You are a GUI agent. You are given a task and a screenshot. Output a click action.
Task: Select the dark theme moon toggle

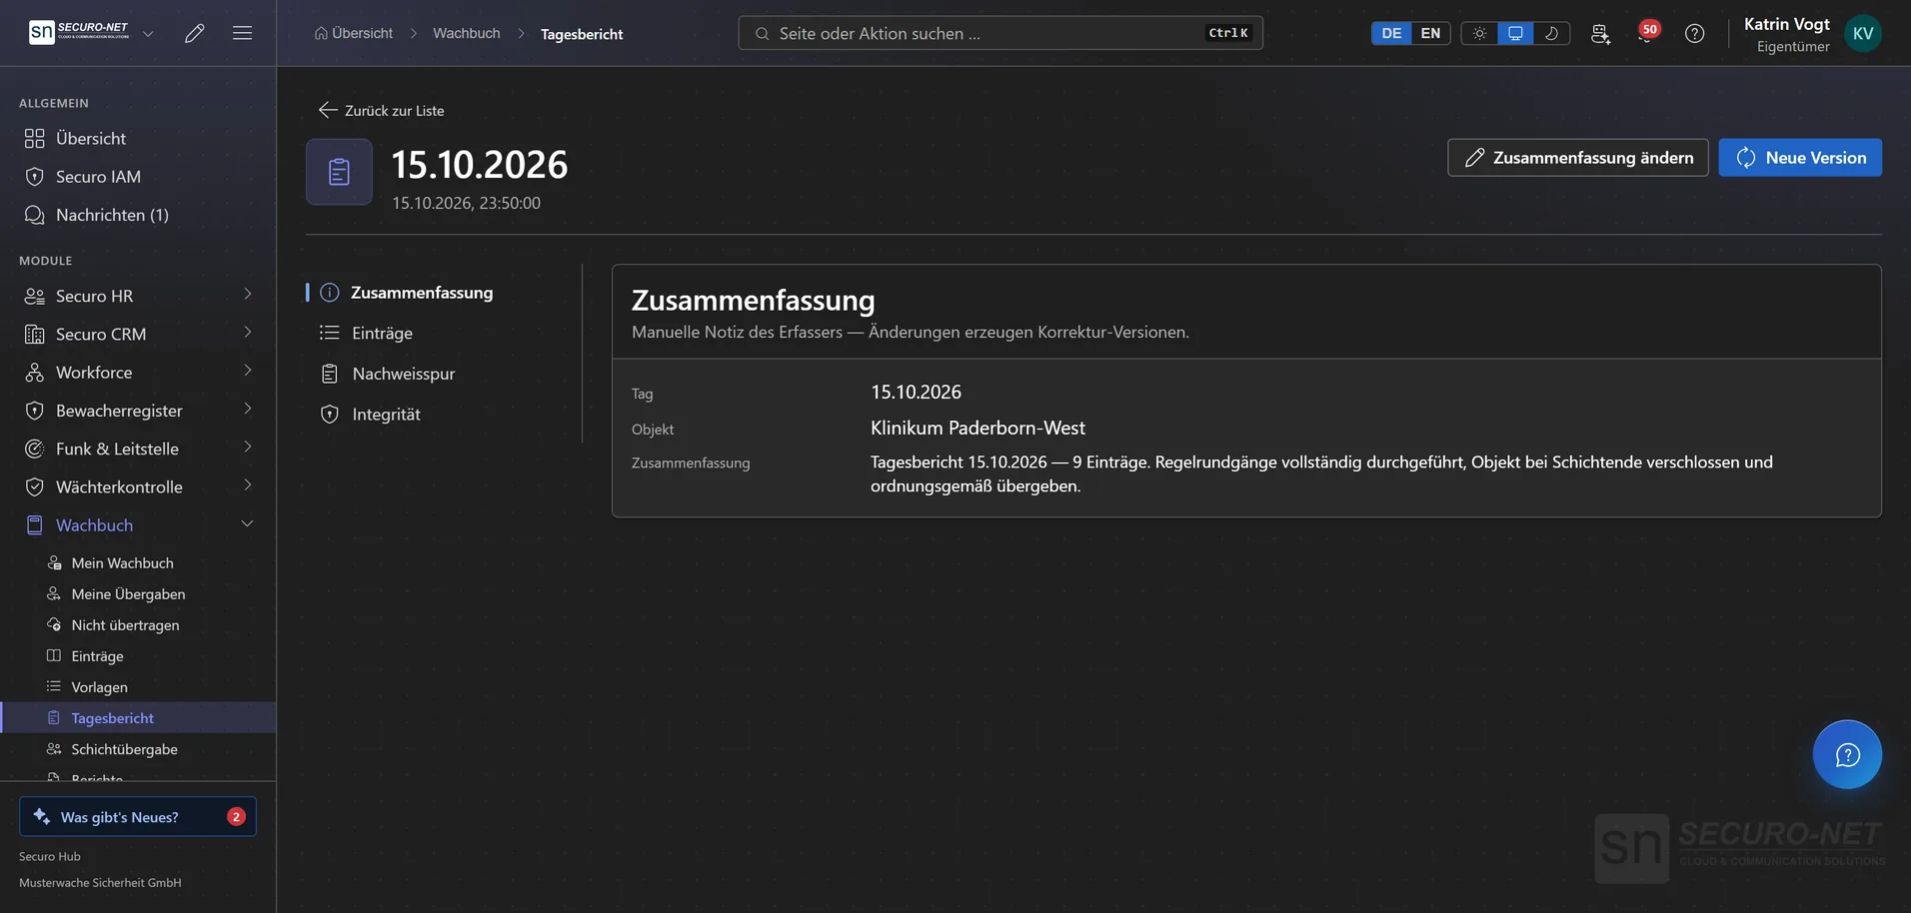click(1551, 33)
